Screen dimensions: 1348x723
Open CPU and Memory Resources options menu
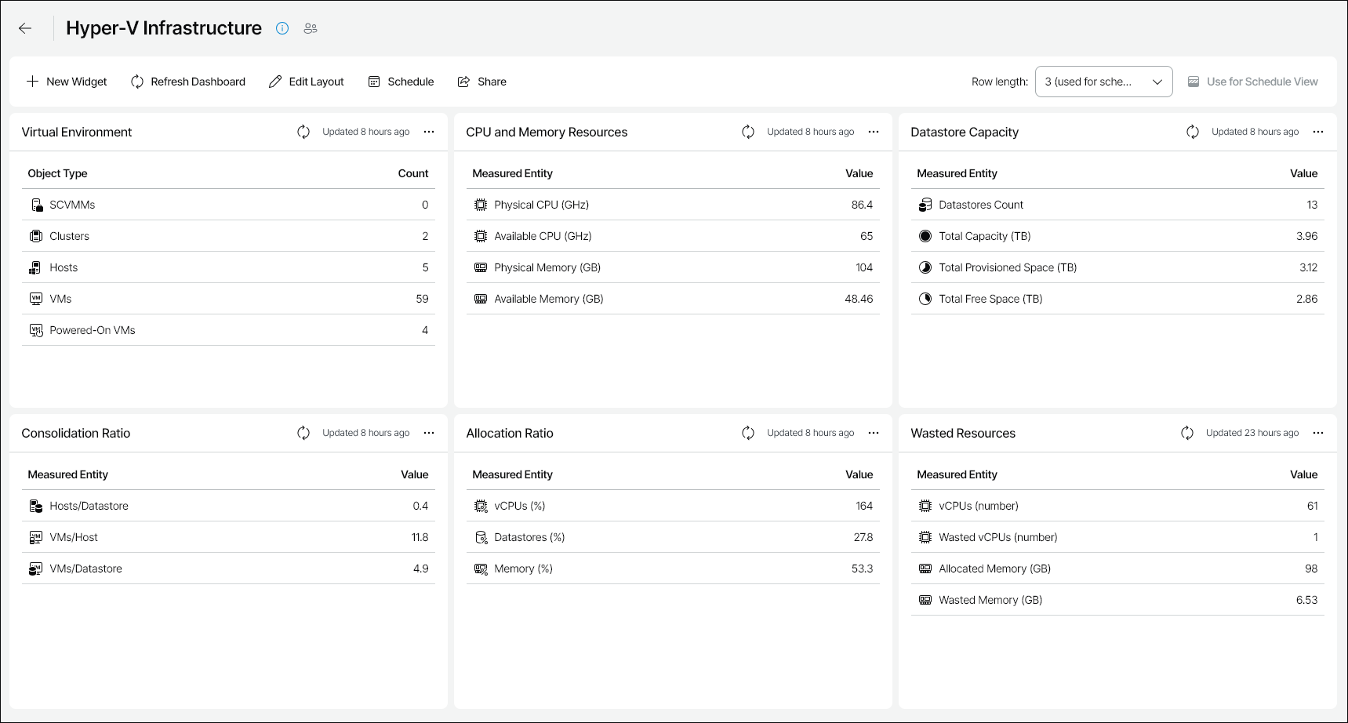[x=874, y=132]
